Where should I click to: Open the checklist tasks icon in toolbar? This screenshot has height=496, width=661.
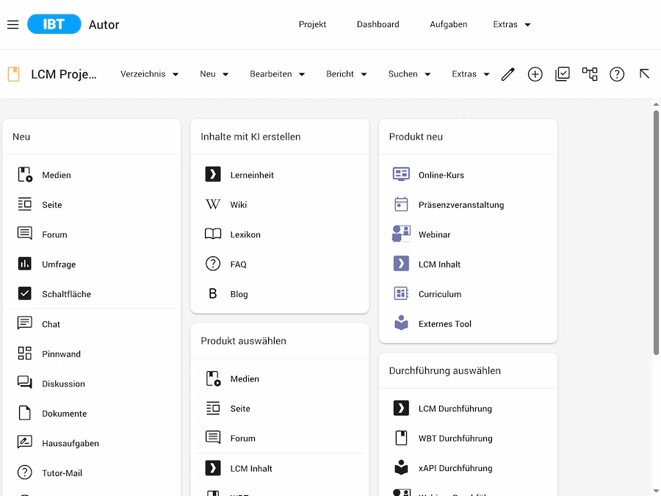[x=563, y=74]
